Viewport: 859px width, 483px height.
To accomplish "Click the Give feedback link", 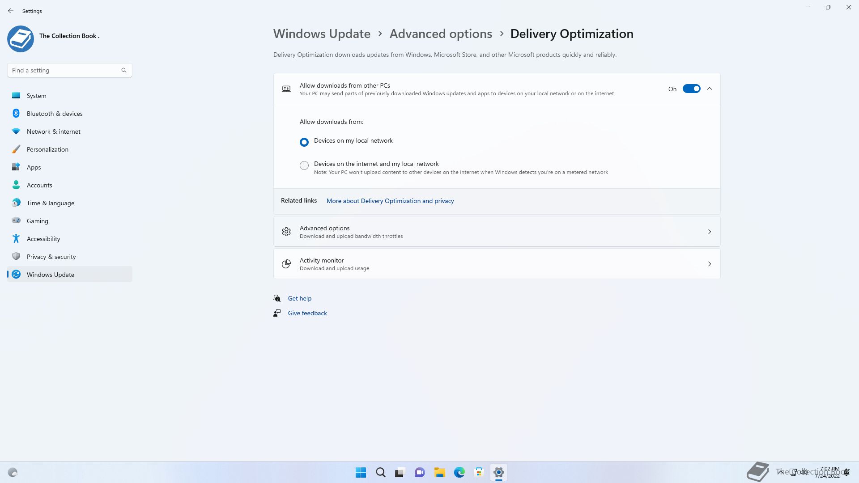I will tap(307, 313).
